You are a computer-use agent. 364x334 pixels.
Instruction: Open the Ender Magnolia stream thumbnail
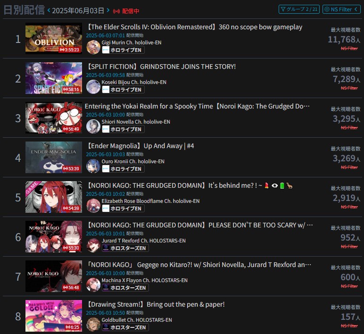[54, 157]
